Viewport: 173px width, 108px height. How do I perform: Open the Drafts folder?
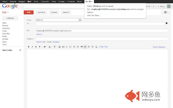[x=5, y=36]
